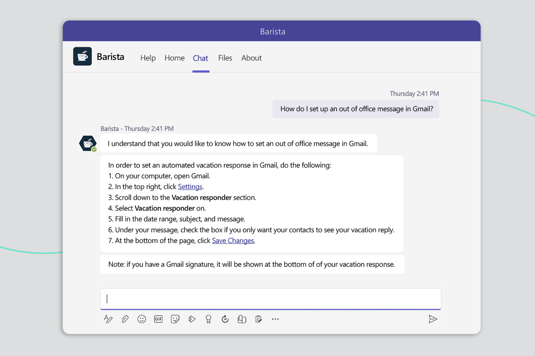Send the message with arrow icon
Screen dimensions: 535x356
point(433,319)
